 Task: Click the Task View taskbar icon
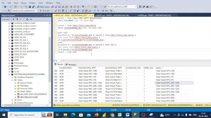click(57, 115)
